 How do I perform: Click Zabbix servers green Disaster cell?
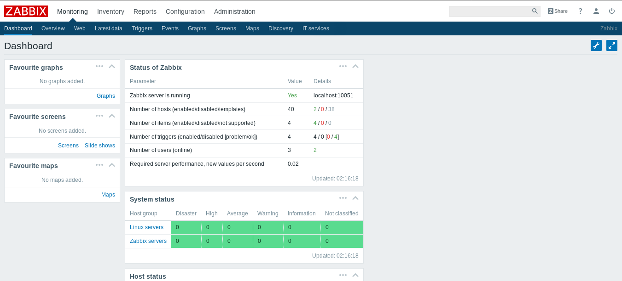[x=186, y=241]
